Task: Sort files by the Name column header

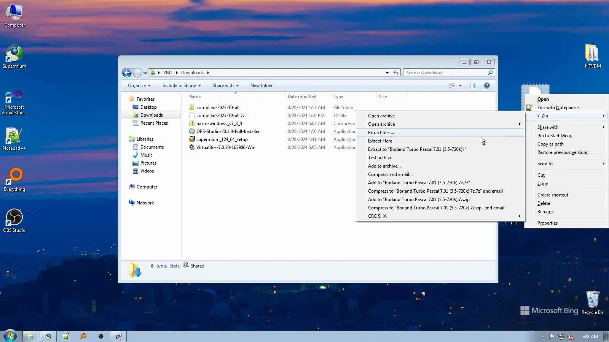Action: pos(235,97)
